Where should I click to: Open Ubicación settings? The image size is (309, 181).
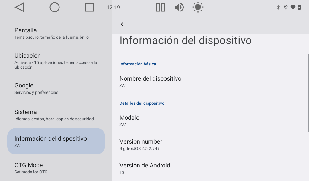point(56,61)
